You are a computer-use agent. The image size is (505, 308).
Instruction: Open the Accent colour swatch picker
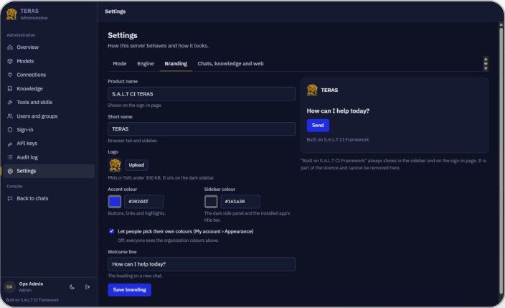pyautogui.click(x=115, y=202)
